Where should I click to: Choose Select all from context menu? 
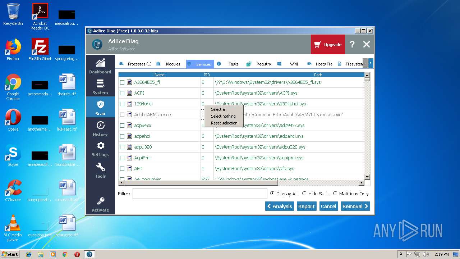click(218, 109)
